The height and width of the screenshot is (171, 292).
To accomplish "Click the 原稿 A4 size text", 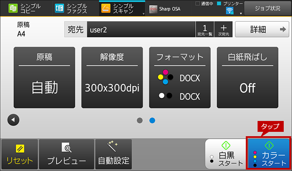I will pos(23,30).
